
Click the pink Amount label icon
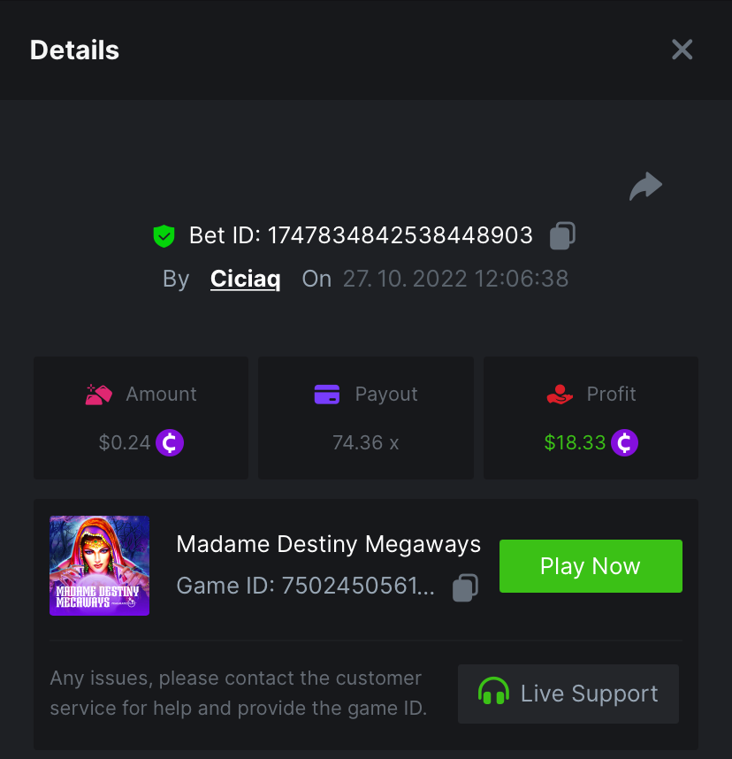click(x=98, y=395)
